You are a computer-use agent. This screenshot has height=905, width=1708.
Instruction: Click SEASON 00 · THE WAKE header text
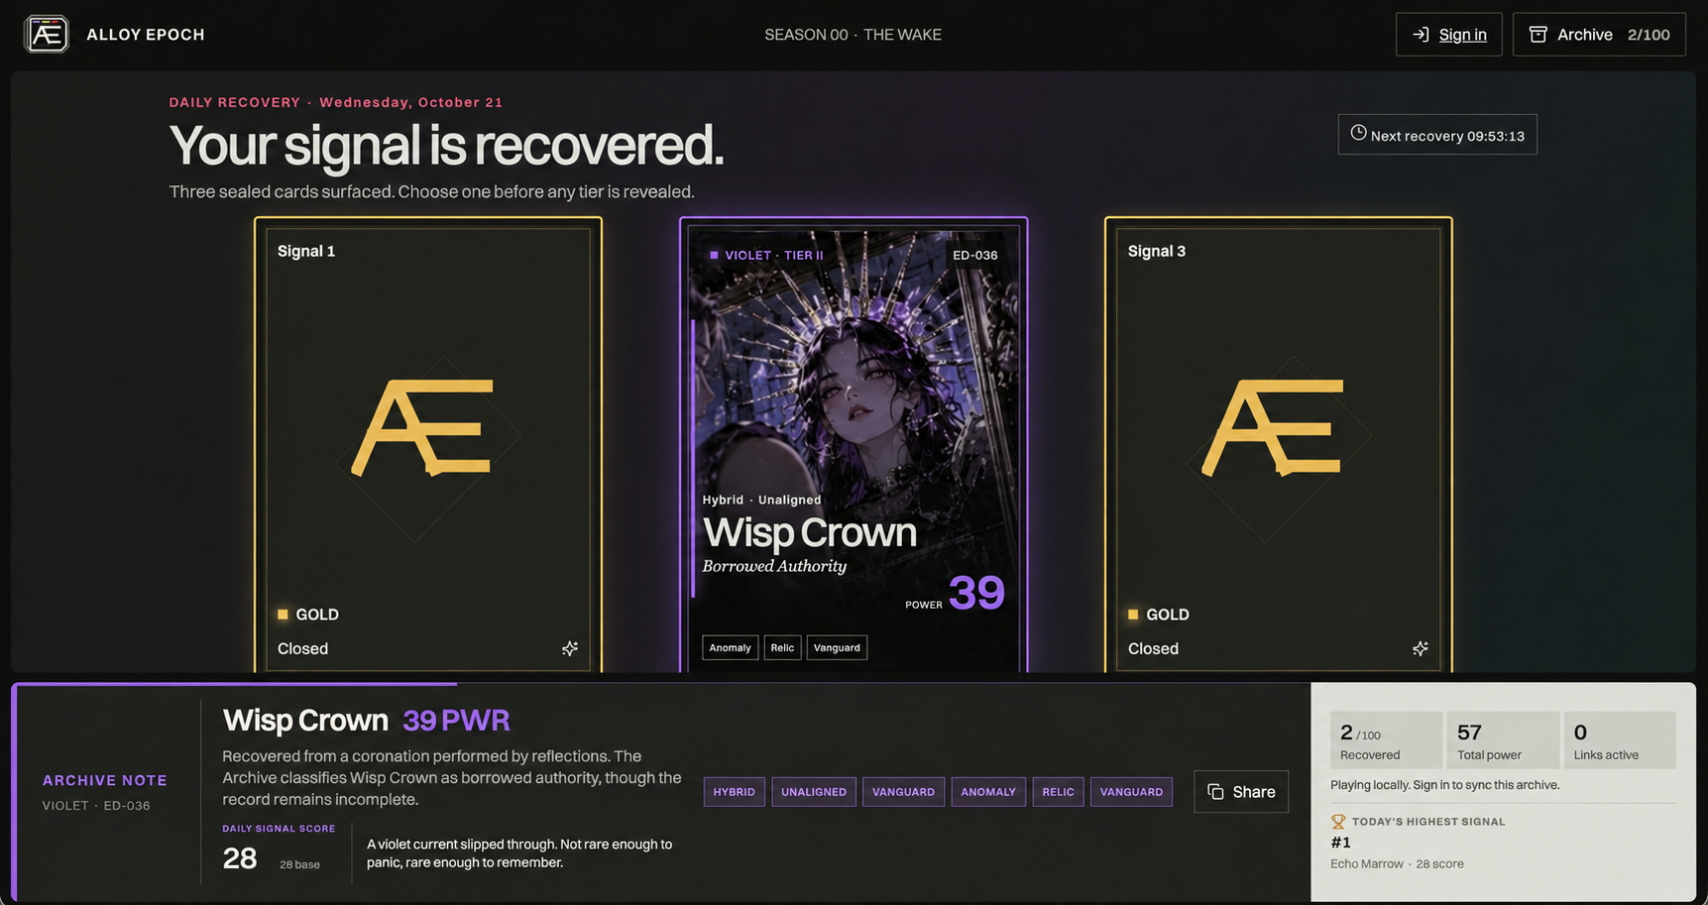click(x=853, y=35)
